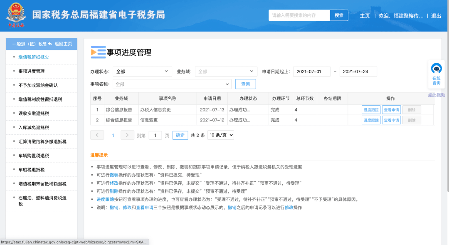Click 查看申请 for the 信息变更 row
This screenshot has height=245, width=449.
tap(391, 120)
